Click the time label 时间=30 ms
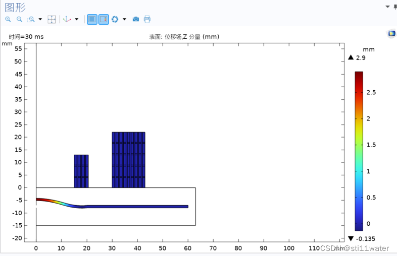Image resolution: width=397 pixels, height=256 pixels. pyautogui.click(x=26, y=37)
